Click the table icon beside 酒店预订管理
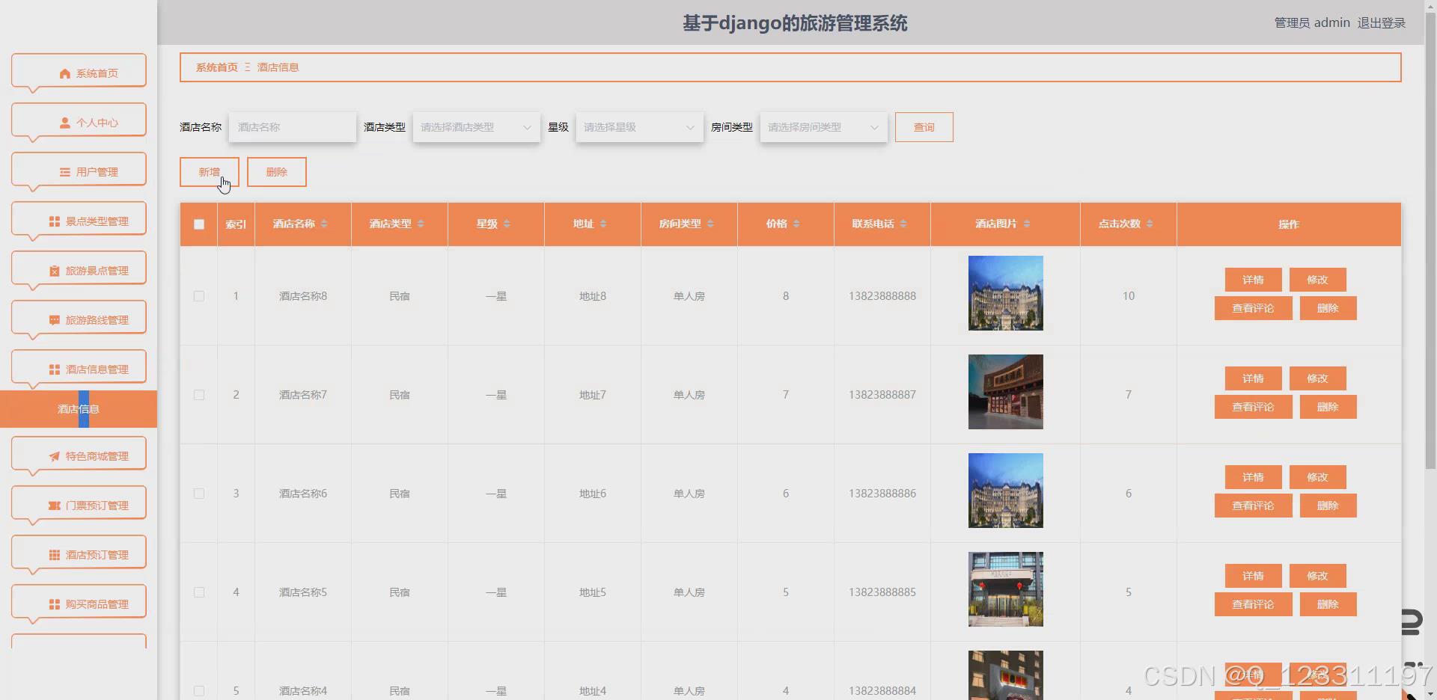Screen dimensions: 1437x700 point(55,555)
